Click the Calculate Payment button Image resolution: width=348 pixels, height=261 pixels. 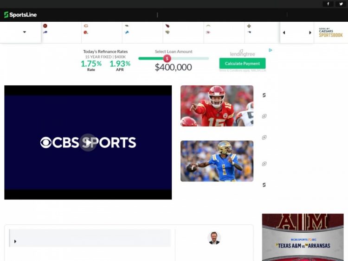click(242, 64)
